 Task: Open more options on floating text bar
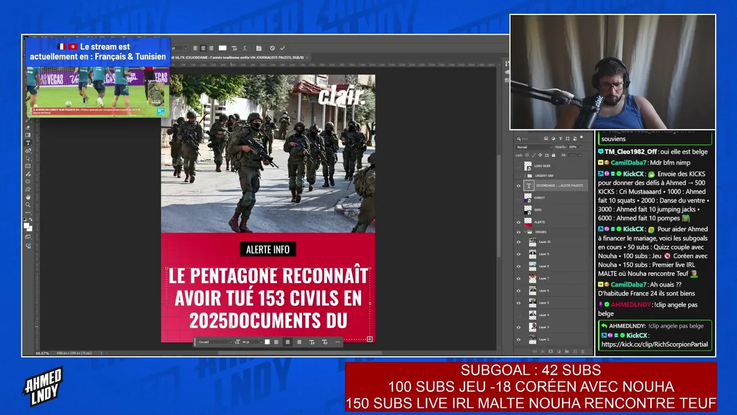337,342
